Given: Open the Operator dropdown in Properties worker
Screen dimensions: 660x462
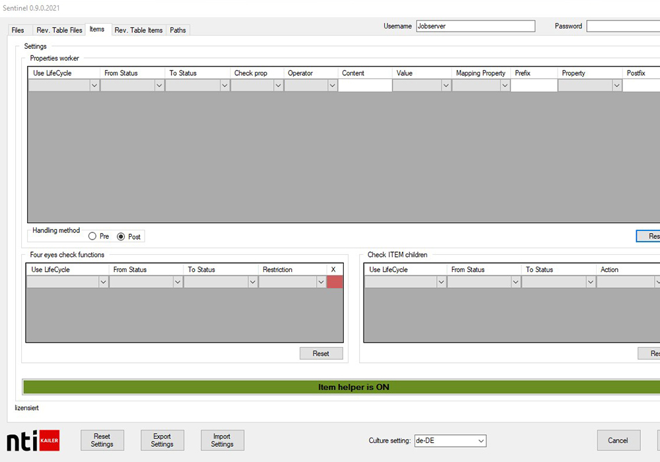Looking at the screenshot, I should pyautogui.click(x=331, y=86).
